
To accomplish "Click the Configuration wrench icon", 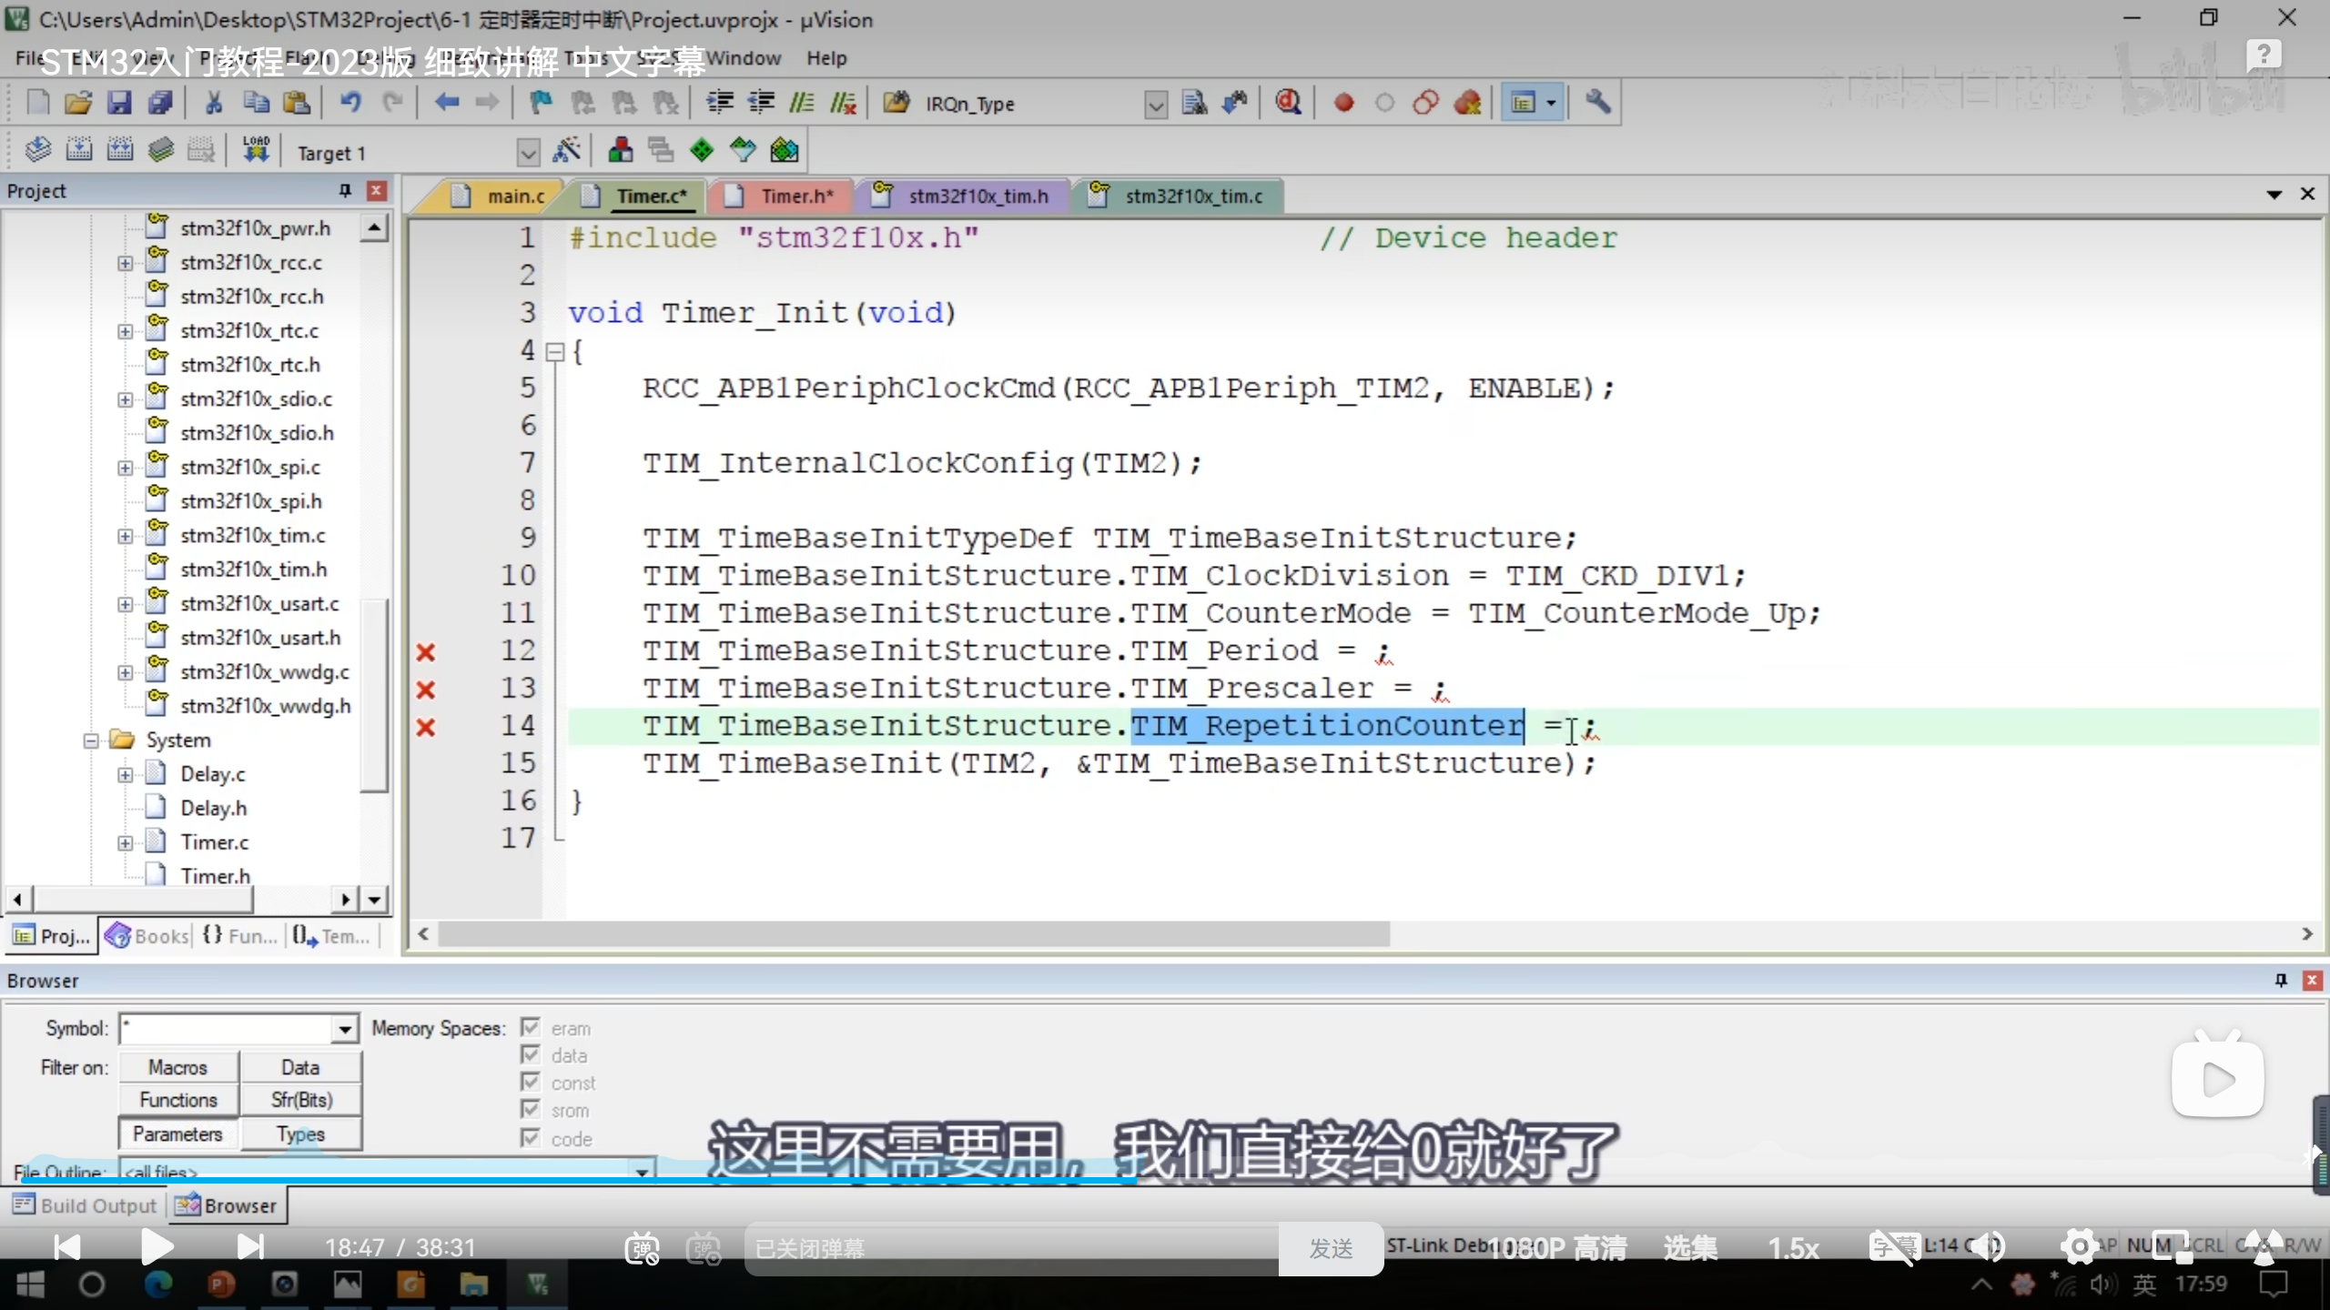I will [x=1597, y=103].
